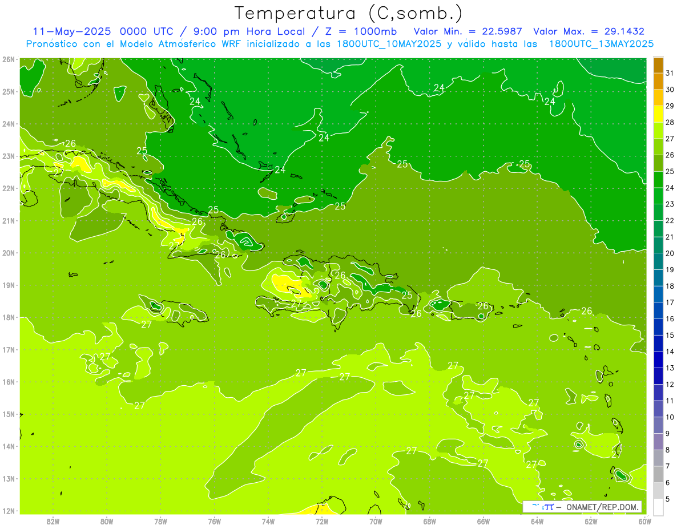The height and width of the screenshot is (529, 685).
Task: Click the '26N' latitude axis label
Action: click(9, 59)
